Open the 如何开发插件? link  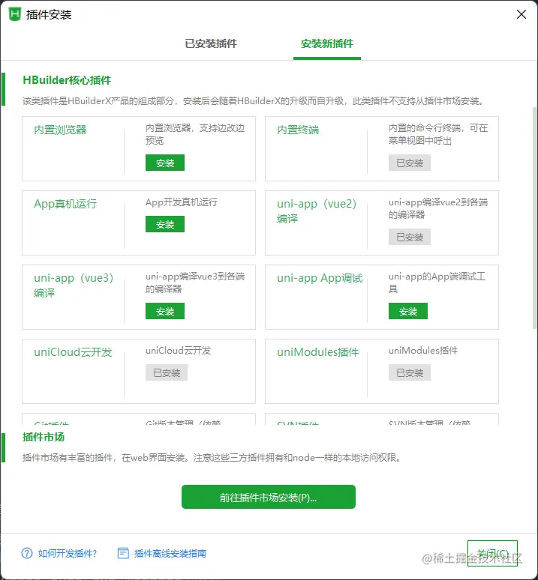pos(68,553)
